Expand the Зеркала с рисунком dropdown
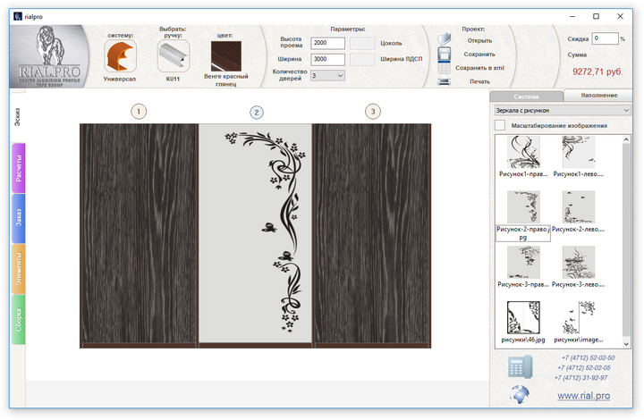This screenshot has height=420, width=644. [x=563, y=110]
